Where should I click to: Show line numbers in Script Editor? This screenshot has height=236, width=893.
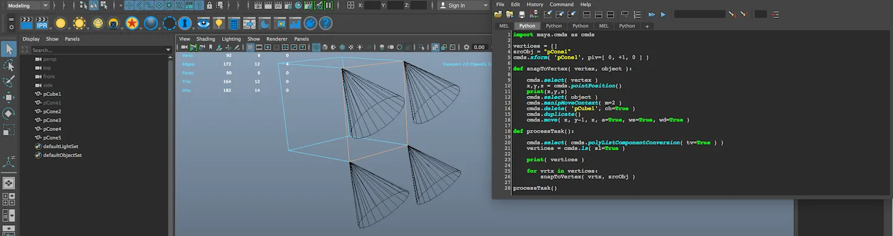pyautogui.click(x=637, y=14)
